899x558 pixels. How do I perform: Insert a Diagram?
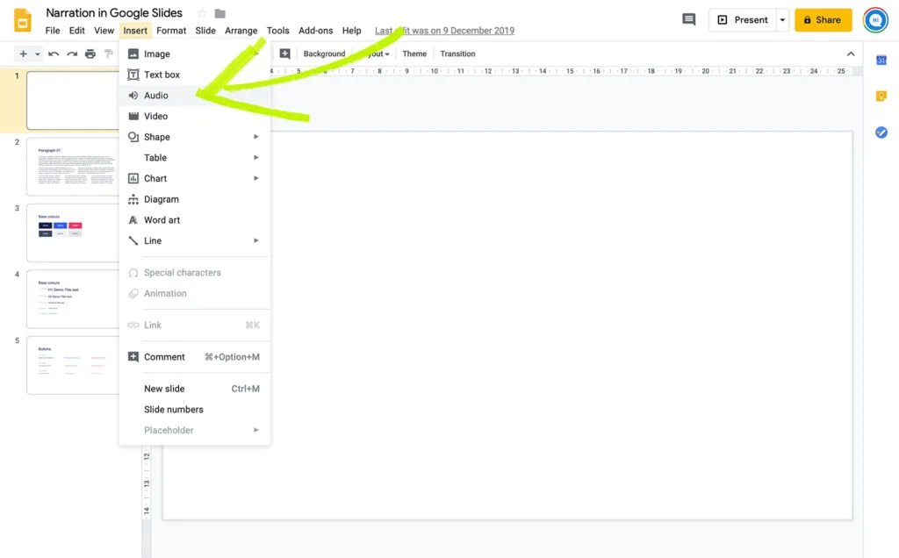194,199
